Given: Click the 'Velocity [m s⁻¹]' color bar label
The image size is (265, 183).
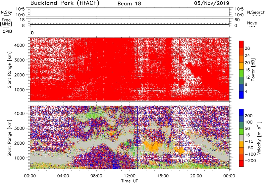Looking at the screenshot, I should click(259, 138).
